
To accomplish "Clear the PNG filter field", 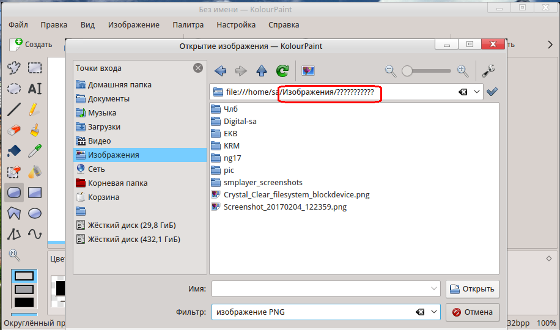I will tap(420, 312).
